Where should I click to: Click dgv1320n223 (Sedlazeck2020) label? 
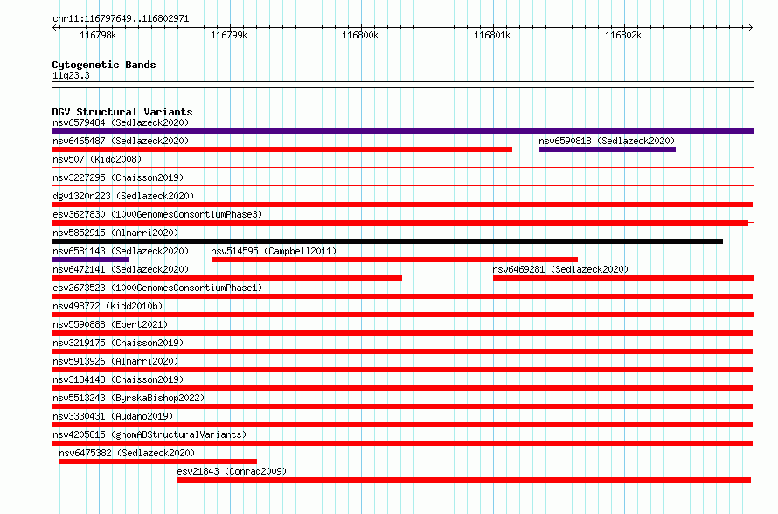point(123,196)
